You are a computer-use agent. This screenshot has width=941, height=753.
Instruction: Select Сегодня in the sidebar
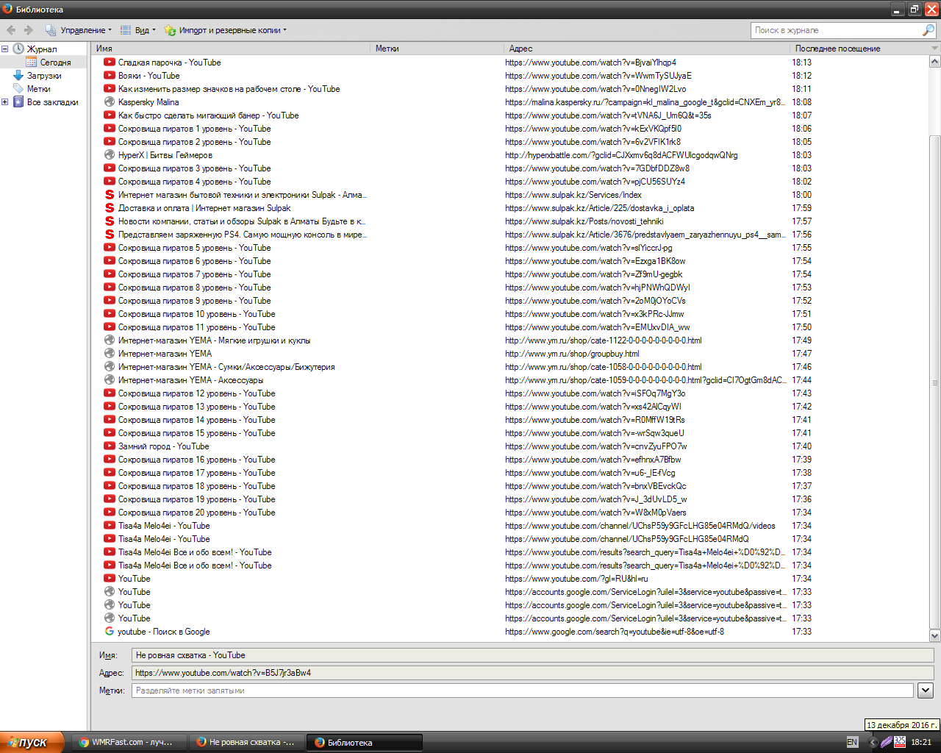click(55, 63)
